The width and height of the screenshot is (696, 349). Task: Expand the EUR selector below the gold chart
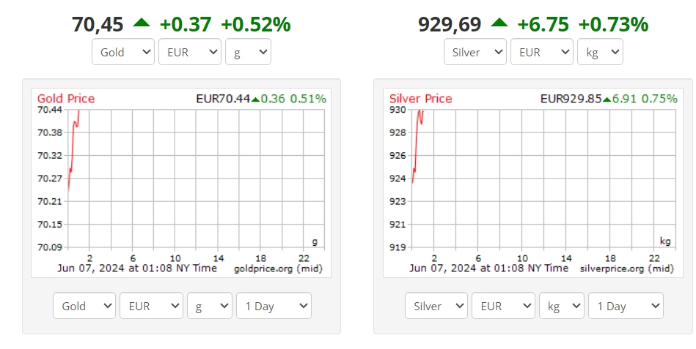point(151,306)
